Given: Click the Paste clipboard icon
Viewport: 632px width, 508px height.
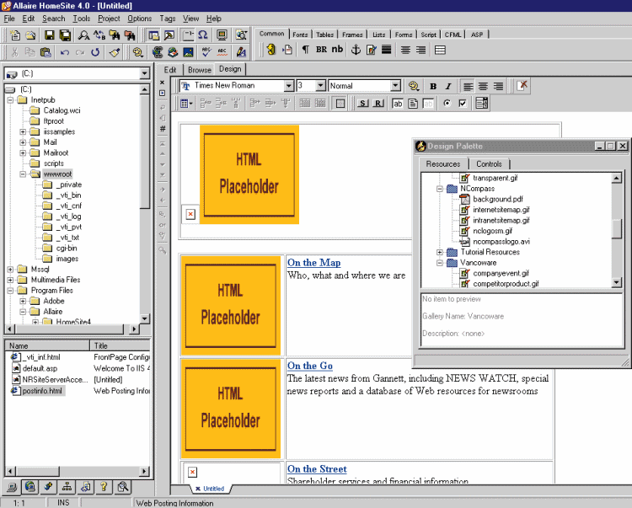Looking at the screenshot, I should click(x=46, y=52).
